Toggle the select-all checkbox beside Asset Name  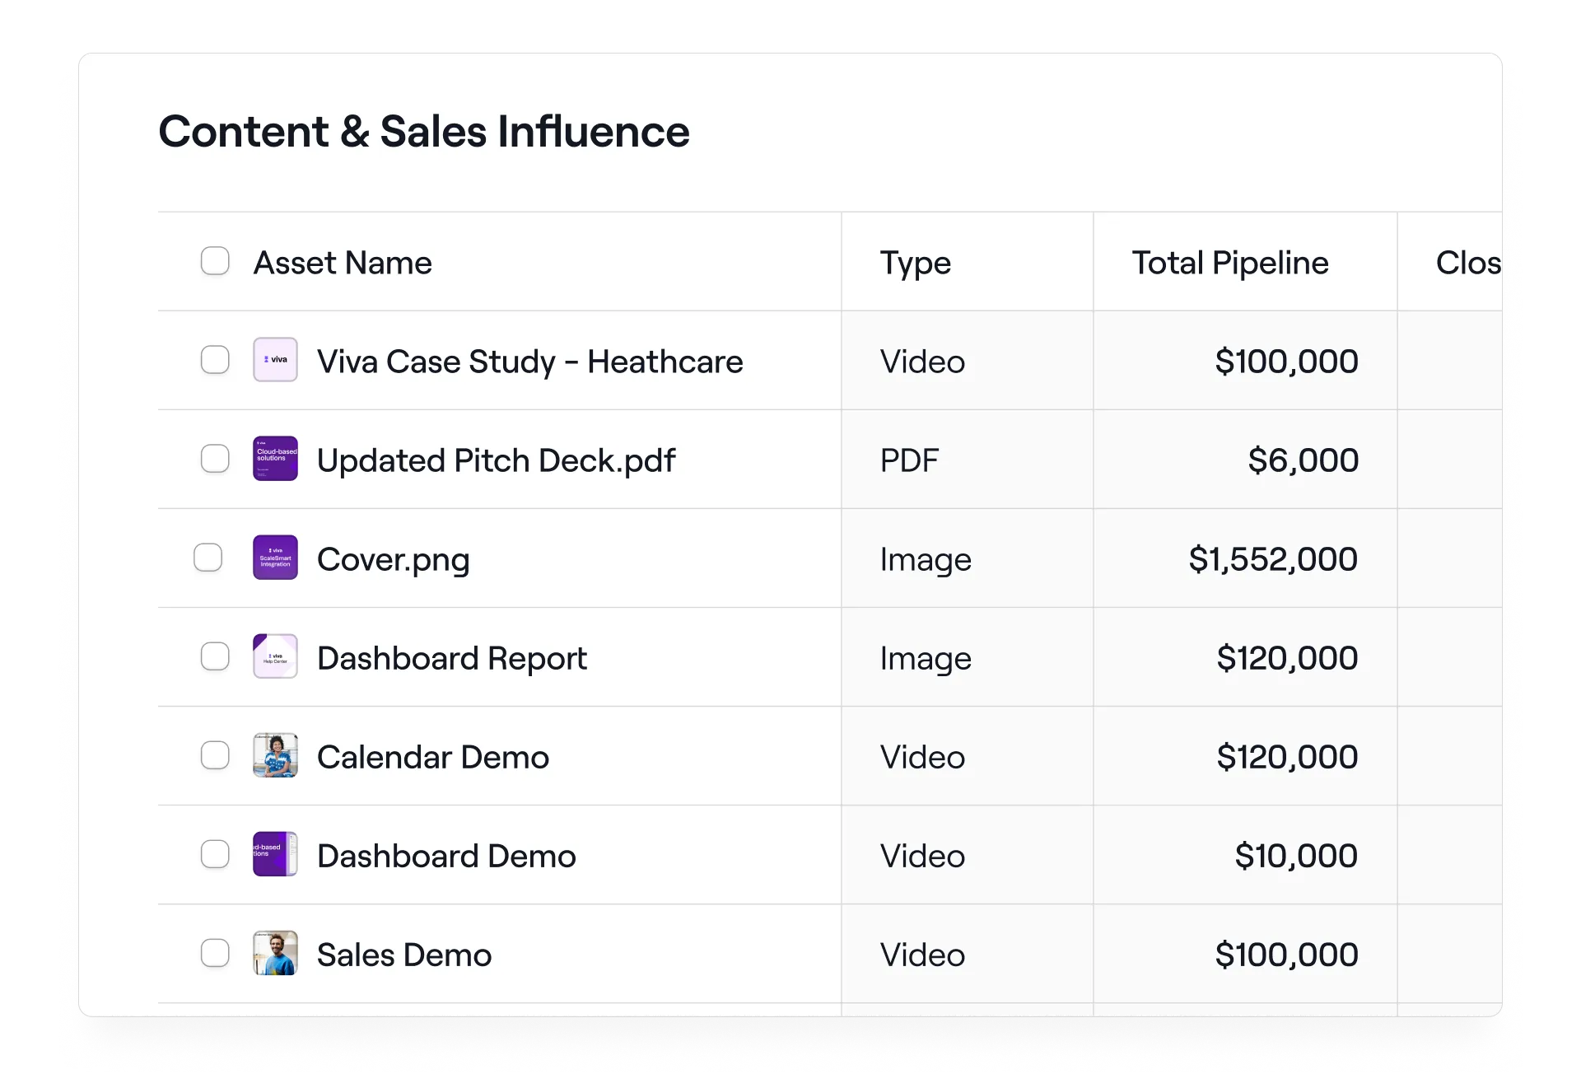coord(215,261)
